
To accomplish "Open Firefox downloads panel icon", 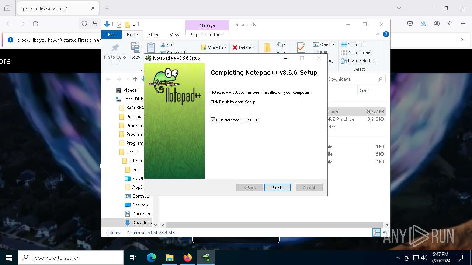I will (x=423, y=24).
